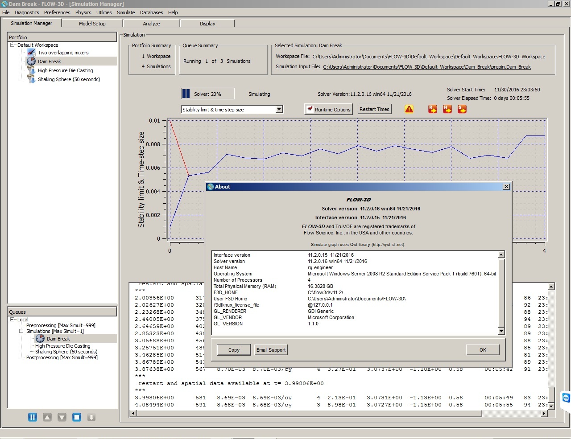Open the Help menu
The width and height of the screenshot is (571, 439).
173,12
